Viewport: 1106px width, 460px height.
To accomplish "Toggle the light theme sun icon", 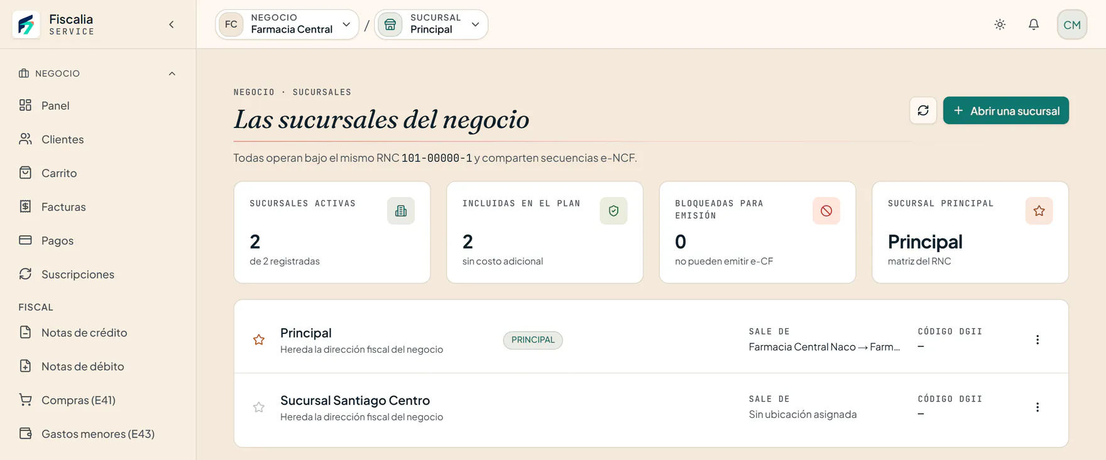I will pyautogui.click(x=1000, y=24).
